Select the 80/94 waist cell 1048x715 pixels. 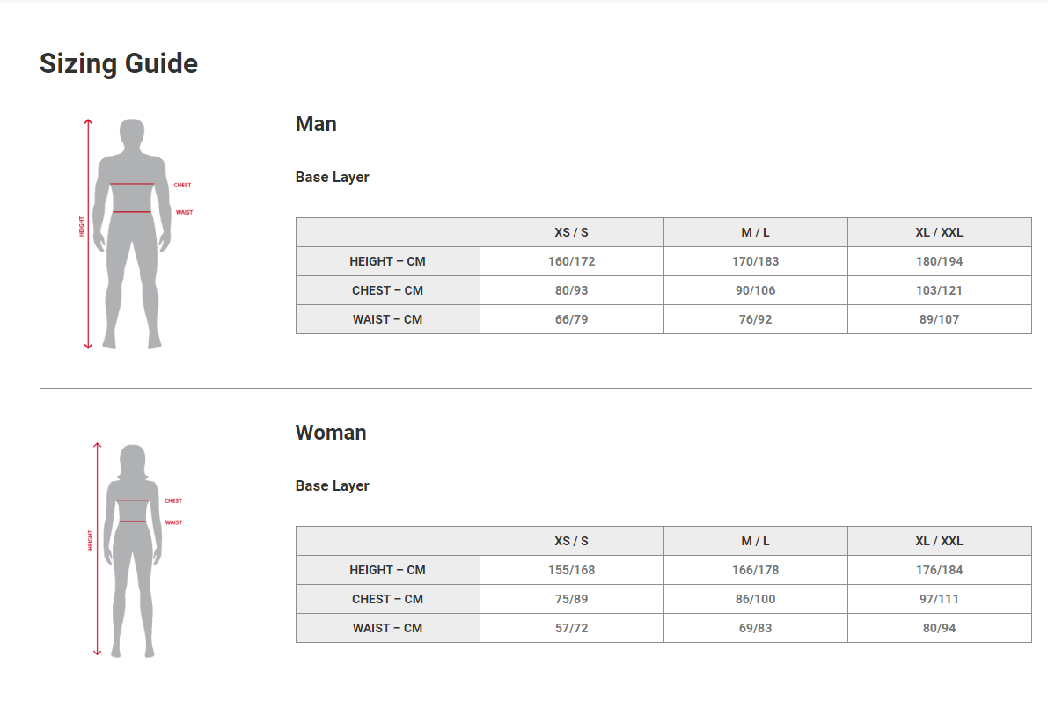(x=939, y=628)
